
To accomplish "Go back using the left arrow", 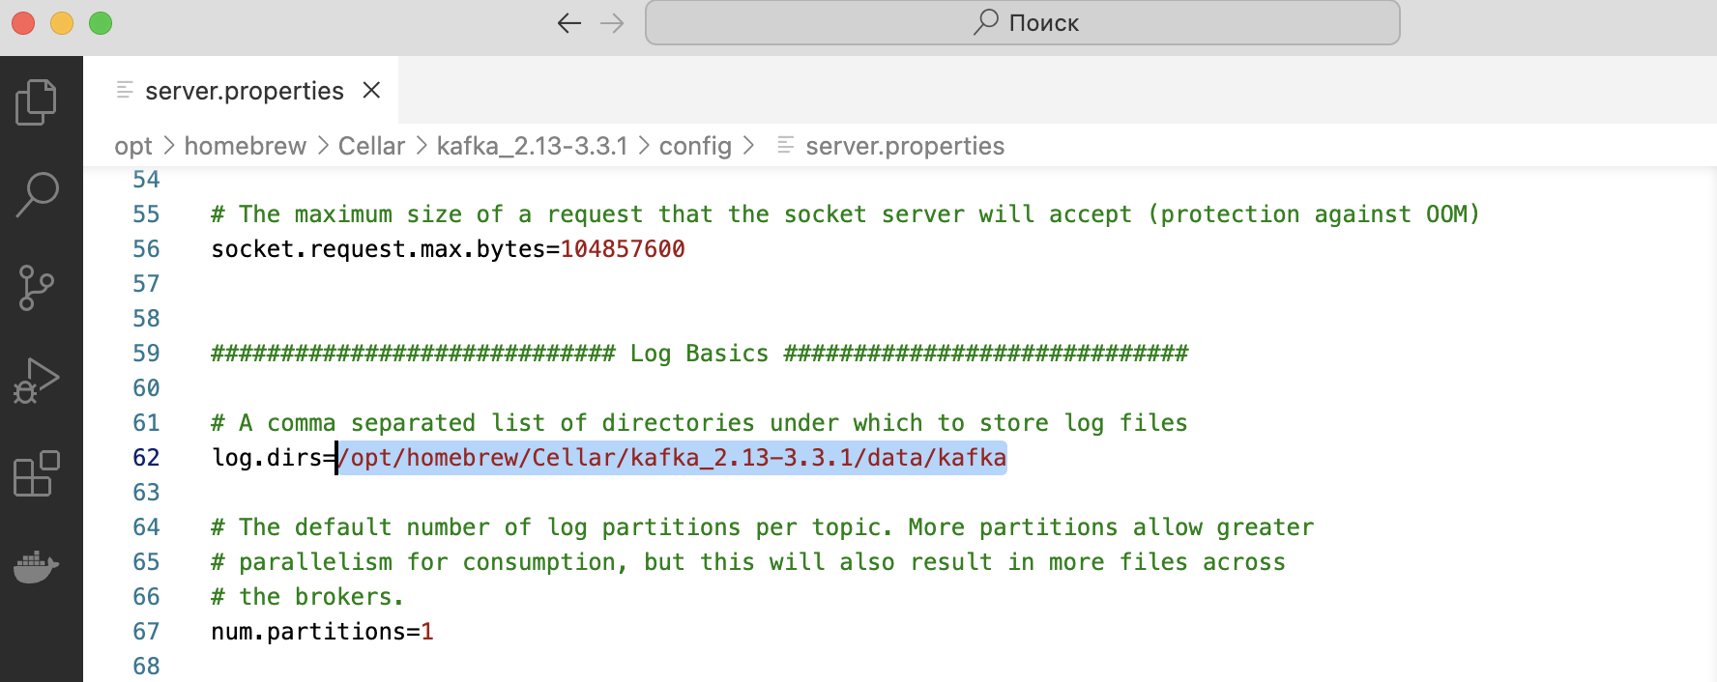I will [x=569, y=23].
